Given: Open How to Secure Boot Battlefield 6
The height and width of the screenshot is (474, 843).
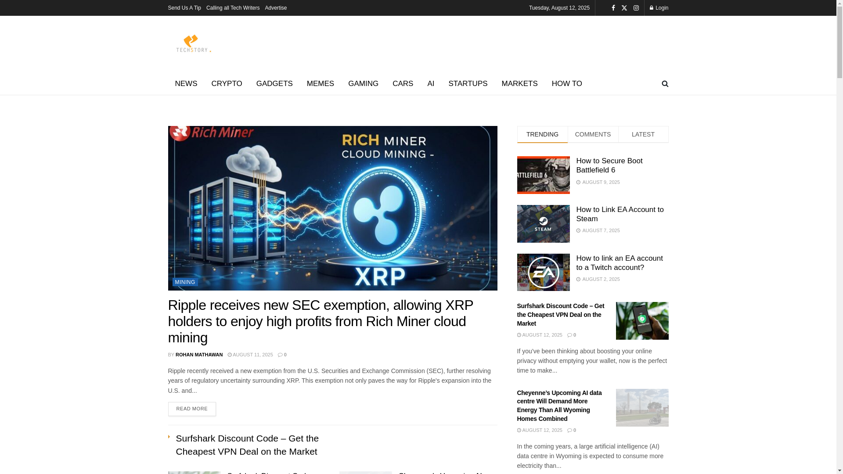Looking at the screenshot, I should coord(609,165).
